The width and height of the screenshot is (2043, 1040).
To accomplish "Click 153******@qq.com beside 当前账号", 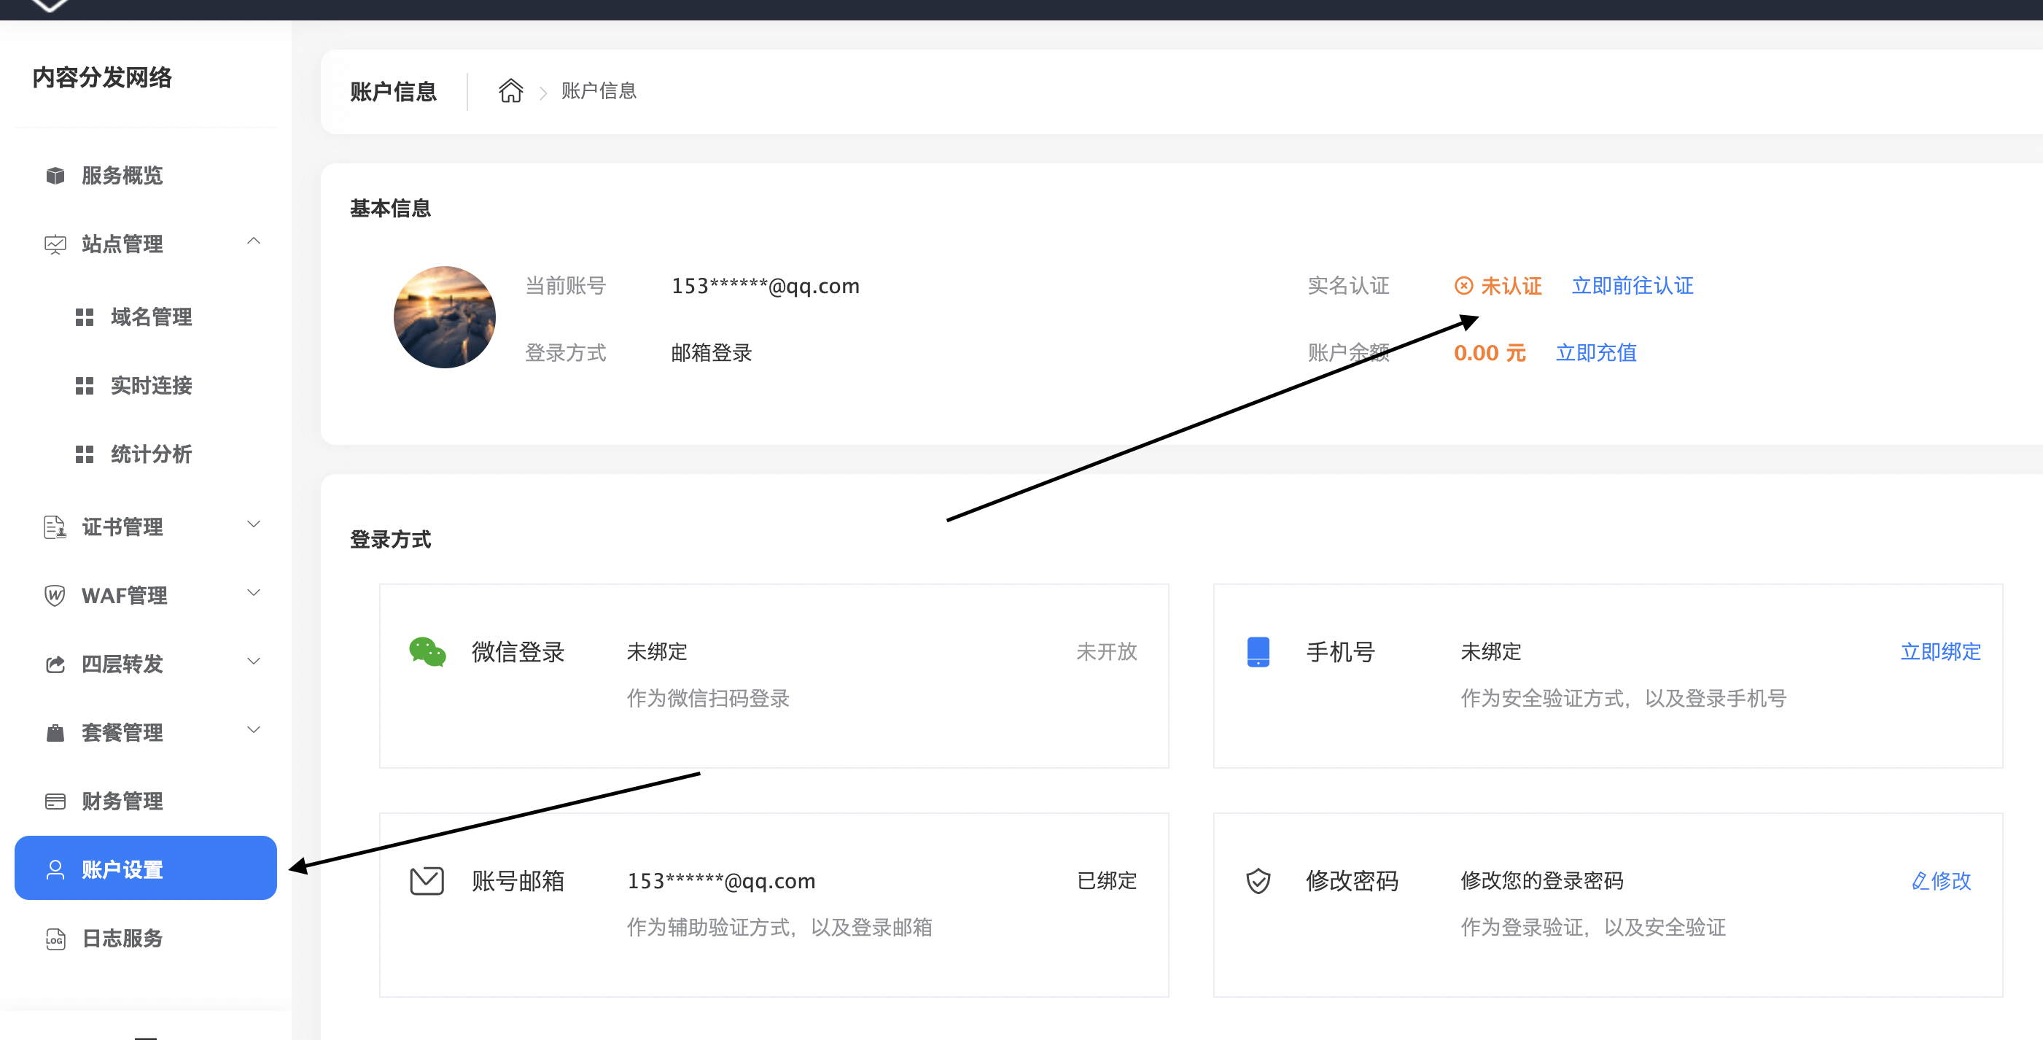I will click(x=766, y=286).
